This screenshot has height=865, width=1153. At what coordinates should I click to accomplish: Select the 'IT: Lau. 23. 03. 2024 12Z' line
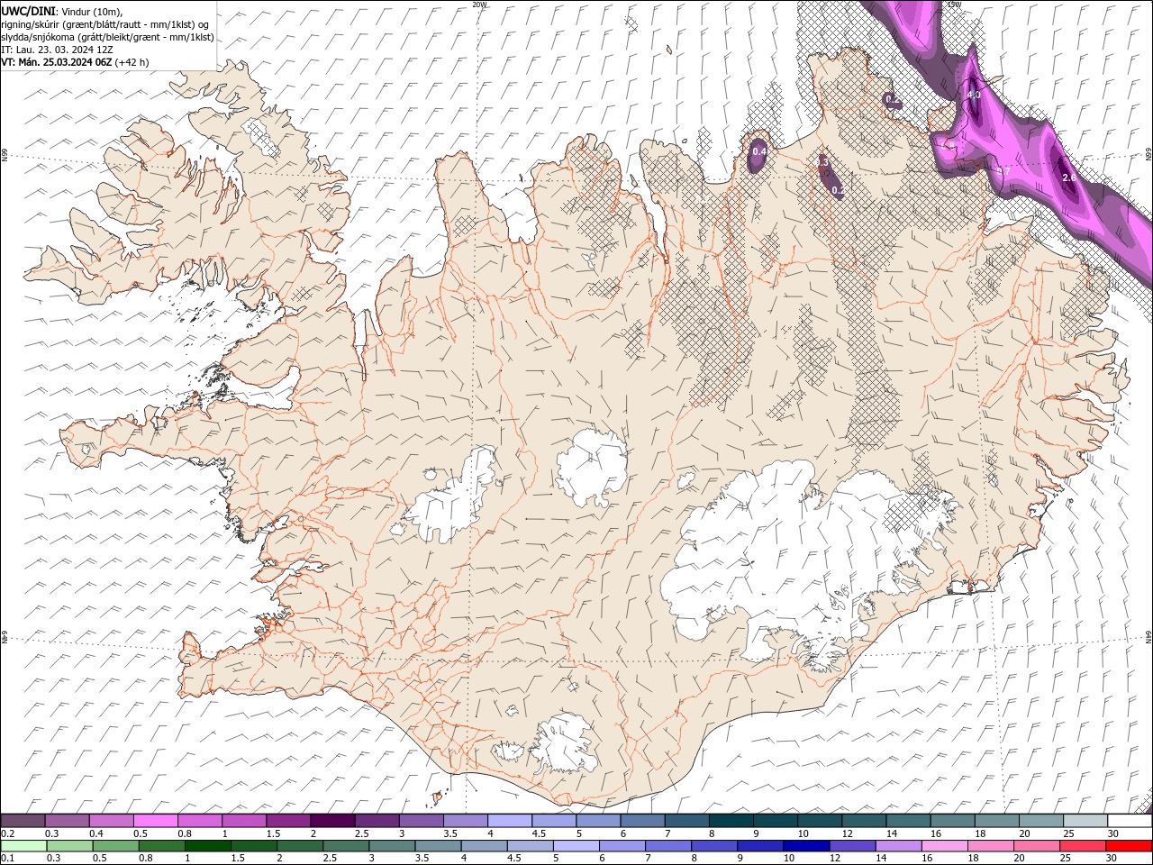tap(57, 50)
